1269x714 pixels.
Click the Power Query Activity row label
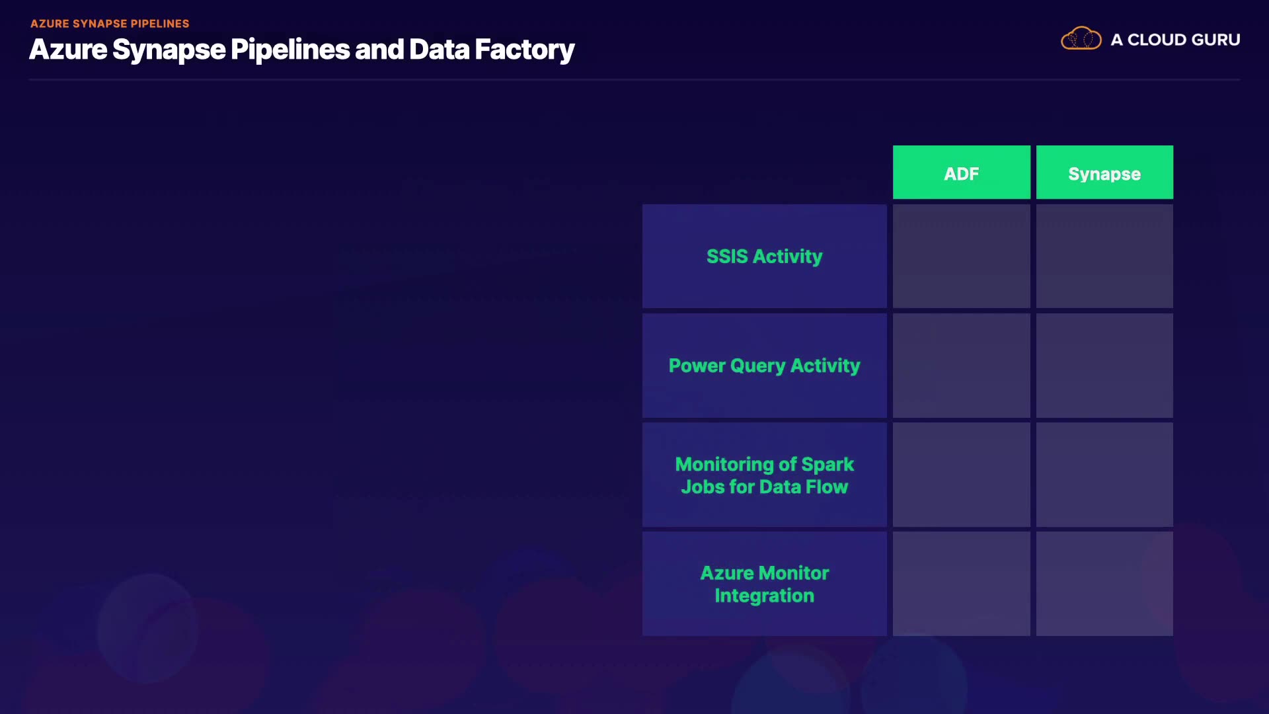tap(764, 366)
